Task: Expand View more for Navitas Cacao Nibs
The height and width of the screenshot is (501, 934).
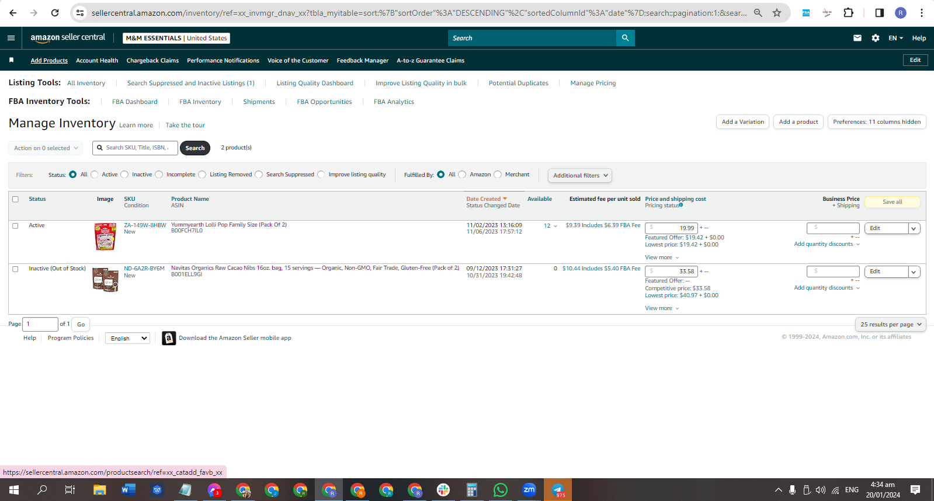Action: pos(662,308)
